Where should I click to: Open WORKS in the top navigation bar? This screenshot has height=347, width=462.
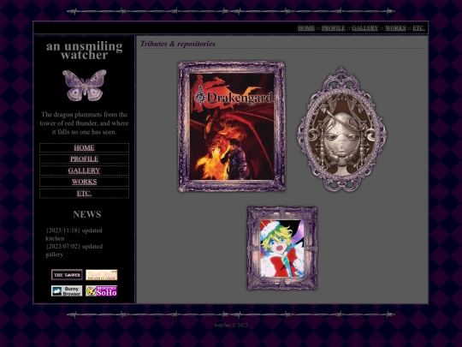coord(395,28)
